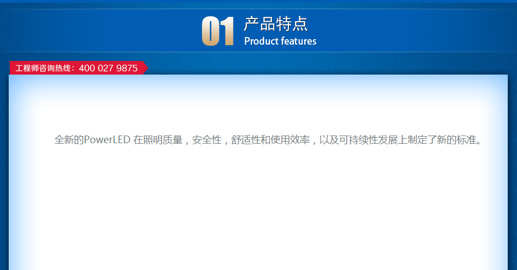Click the "Product features" subtitle
Viewport: 517px width, 270px height.
point(280,41)
